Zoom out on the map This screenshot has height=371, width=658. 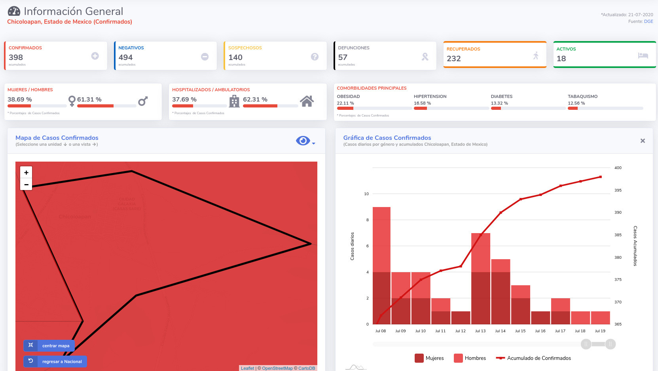point(26,185)
